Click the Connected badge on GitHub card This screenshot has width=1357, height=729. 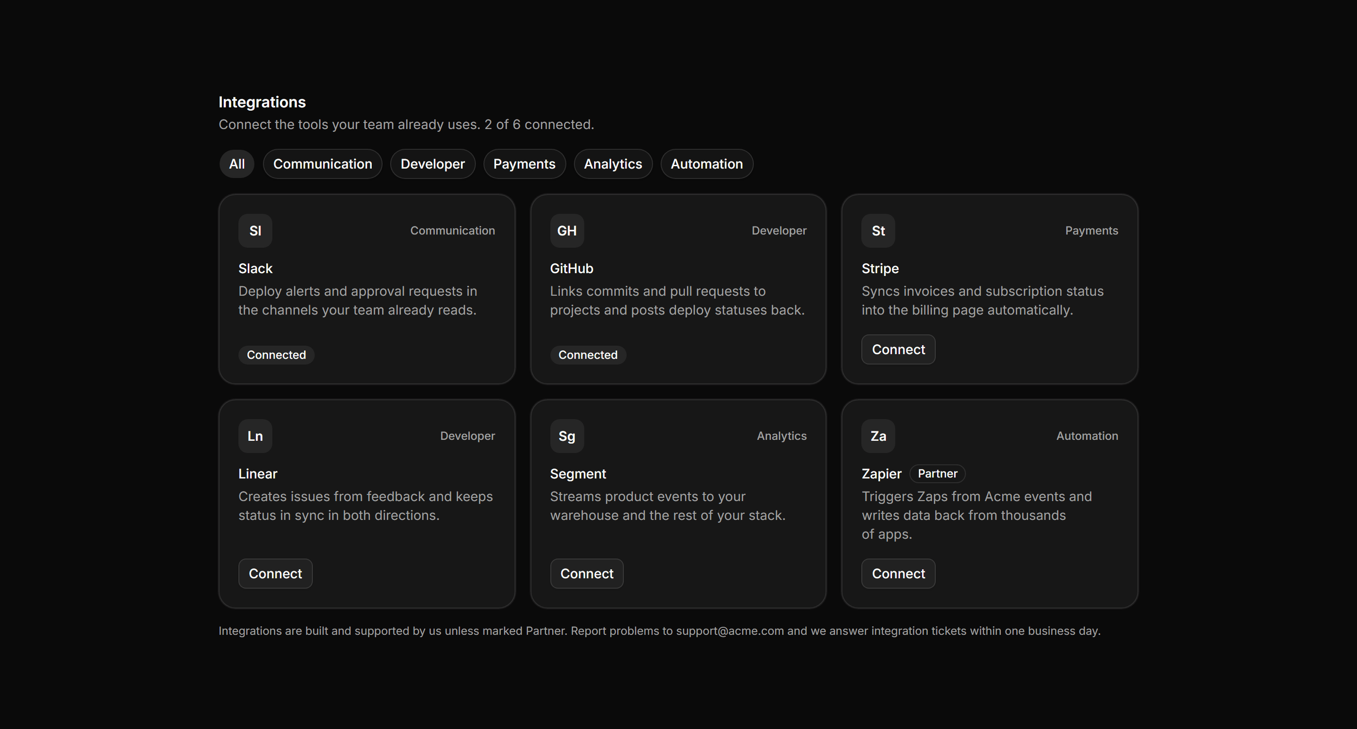point(588,355)
